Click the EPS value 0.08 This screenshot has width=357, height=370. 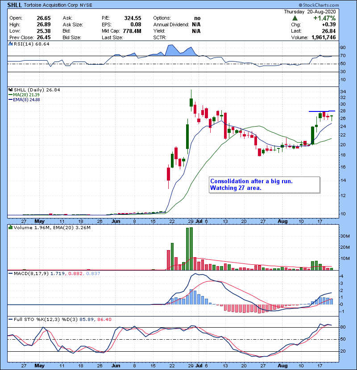pos(136,25)
